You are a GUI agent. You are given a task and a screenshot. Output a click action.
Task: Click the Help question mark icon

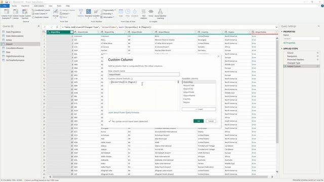(x=322, y=6)
